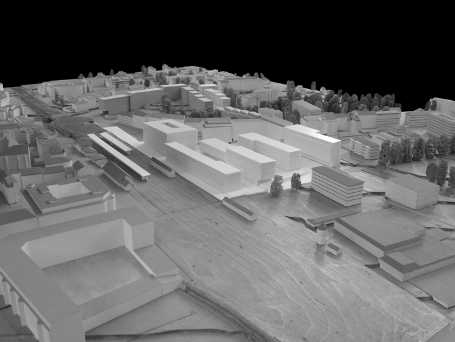Select the open rail yard surface in the foreground

[258, 271]
